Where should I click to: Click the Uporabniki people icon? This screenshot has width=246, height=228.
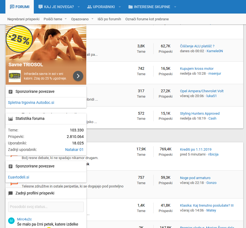click(89, 7)
